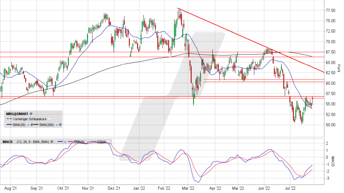Click the OSMA legend label
The height and width of the screenshot is (193, 344).
(x=101, y=142)
